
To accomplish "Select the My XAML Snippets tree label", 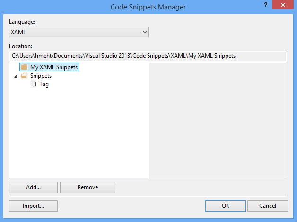I will pyautogui.click(x=54, y=67).
